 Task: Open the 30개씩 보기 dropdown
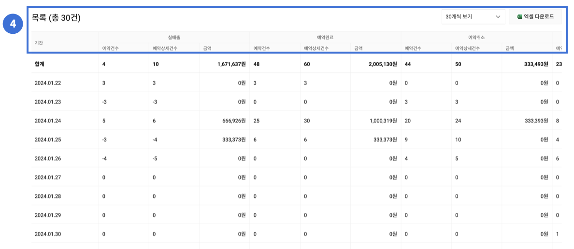point(473,17)
